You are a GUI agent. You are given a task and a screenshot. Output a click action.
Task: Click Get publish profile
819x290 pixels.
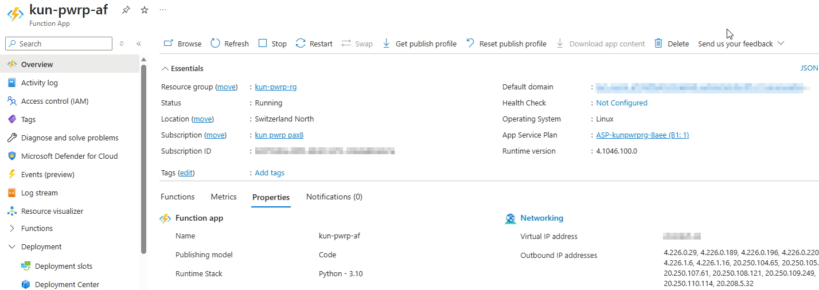[x=419, y=44]
